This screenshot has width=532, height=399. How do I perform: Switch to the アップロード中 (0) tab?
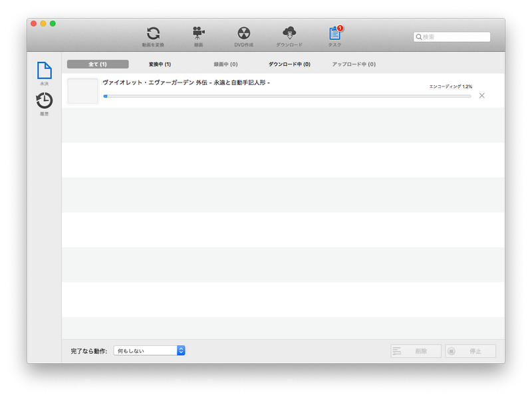point(354,64)
